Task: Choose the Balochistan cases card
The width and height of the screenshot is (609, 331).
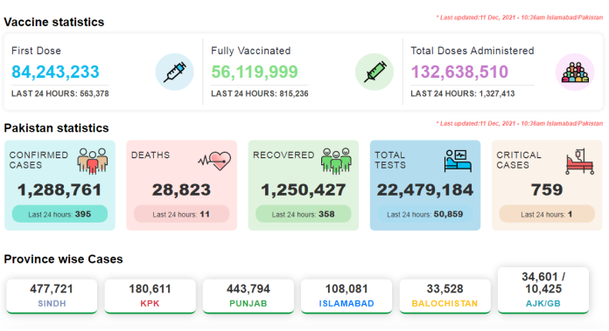Action: tap(444, 296)
